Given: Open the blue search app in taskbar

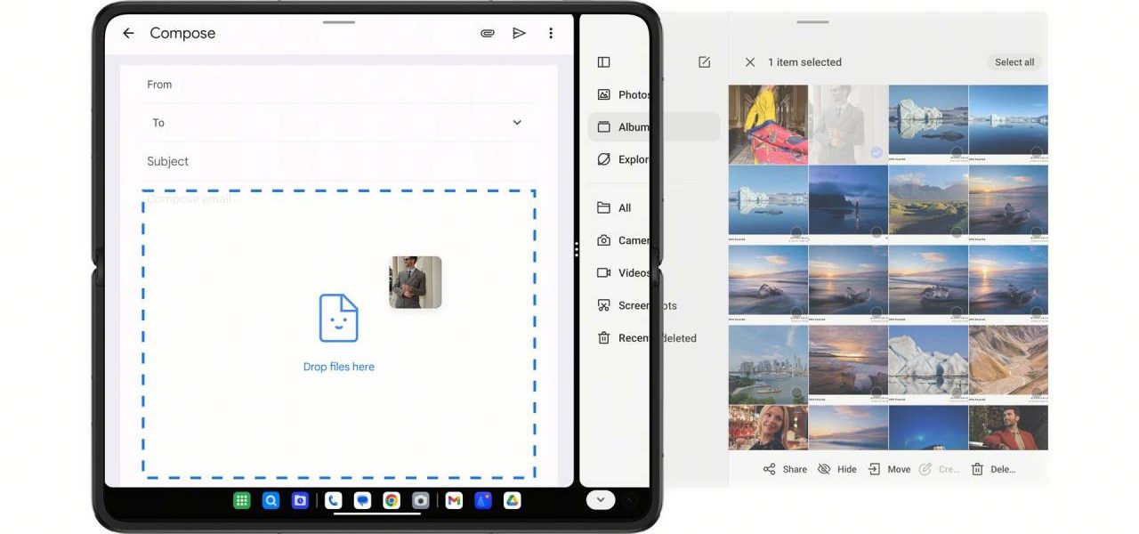Looking at the screenshot, I should (x=271, y=501).
